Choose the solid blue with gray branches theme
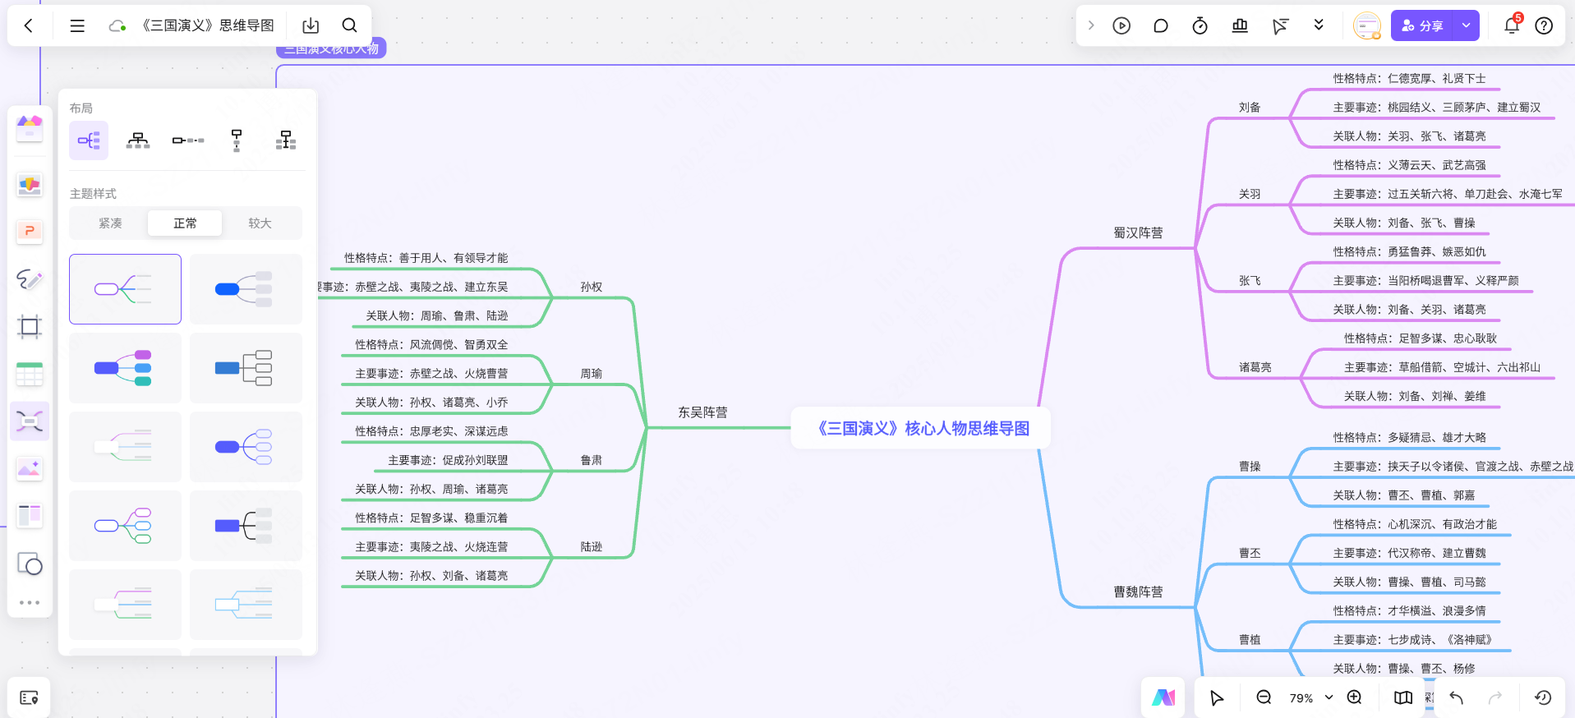The height and width of the screenshot is (718, 1575). point(246,289)
